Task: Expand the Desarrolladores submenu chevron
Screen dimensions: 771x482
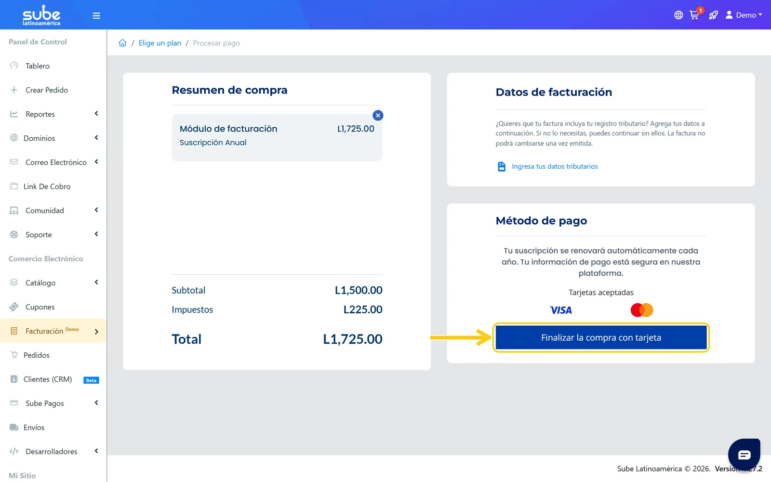Action: tap(96, 451)
